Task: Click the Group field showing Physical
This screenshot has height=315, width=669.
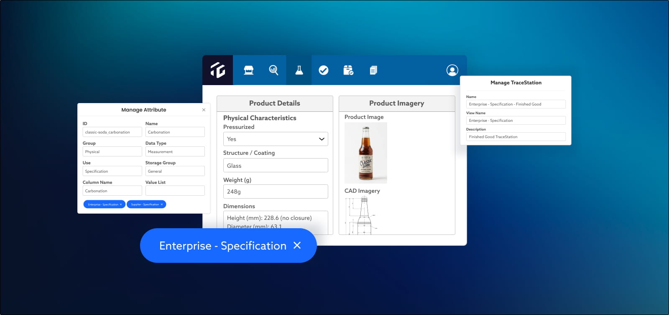Action: coord(112,151)
